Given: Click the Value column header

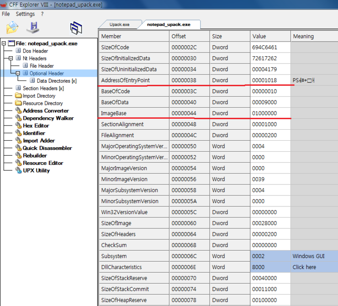Looking at the screenshot, I should coord(270,36).
